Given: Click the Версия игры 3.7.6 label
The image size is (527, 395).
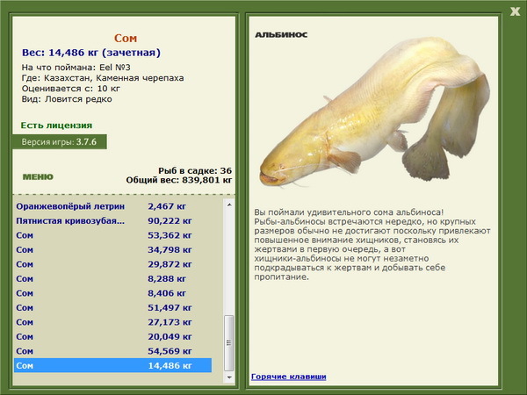Looking at the screenshot, I should pos(60,141).
